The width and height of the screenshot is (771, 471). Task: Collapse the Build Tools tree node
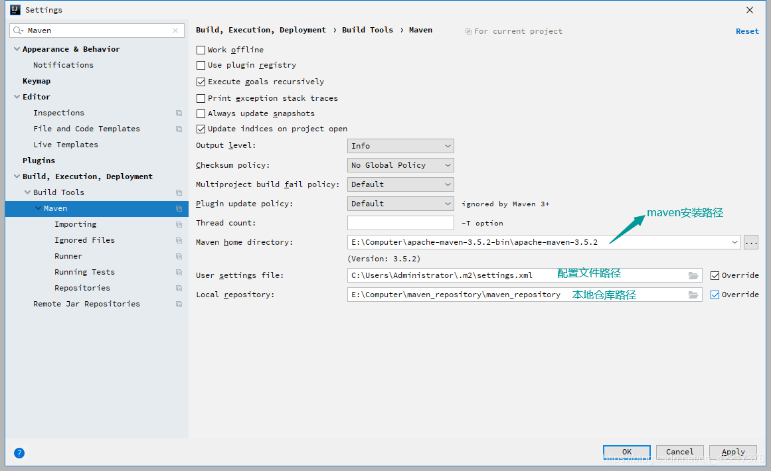coord(27,192)
